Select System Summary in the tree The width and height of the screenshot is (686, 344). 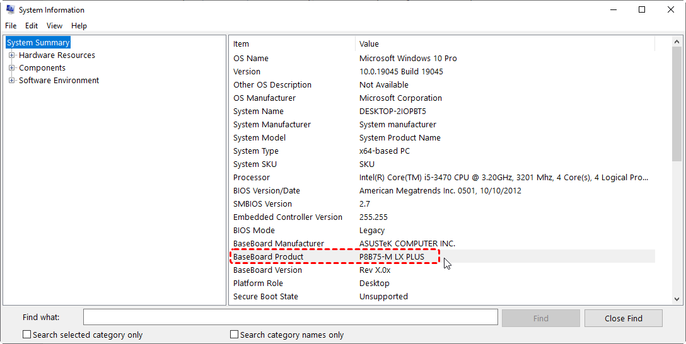coord(38,43)
